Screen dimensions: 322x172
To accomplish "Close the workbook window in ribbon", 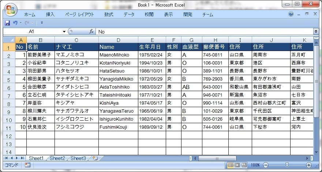I will (x=315, y=14).
